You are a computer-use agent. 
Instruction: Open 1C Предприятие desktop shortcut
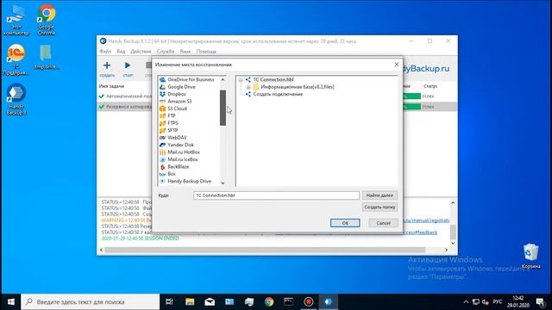click(x=16, y=59)
